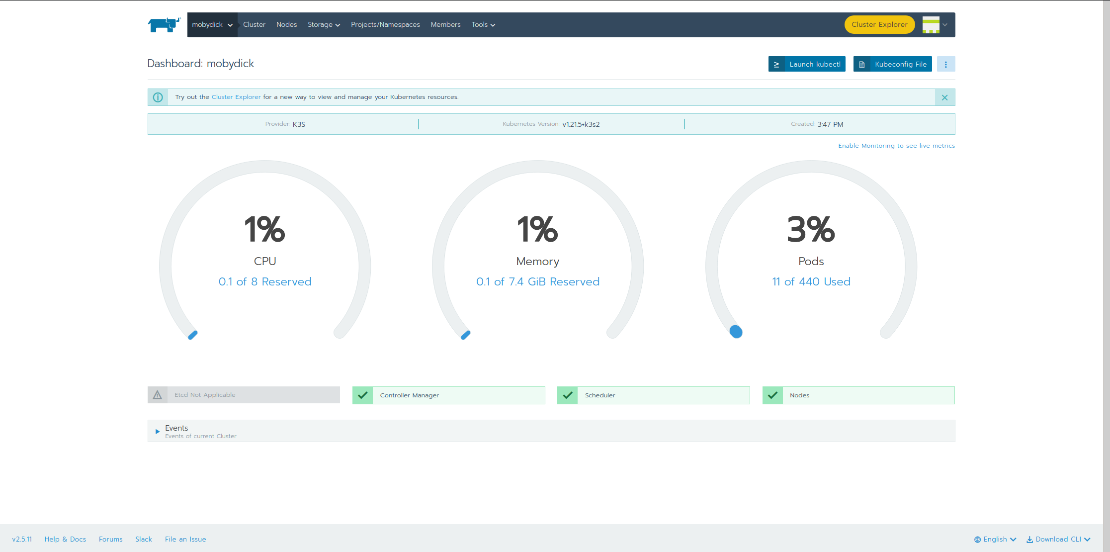1110x552 pixels.
Task: Click the Scheduler checkmark icon
Action: pos(568,395)
